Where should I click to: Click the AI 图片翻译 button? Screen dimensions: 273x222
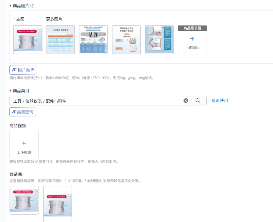point(23,70)
